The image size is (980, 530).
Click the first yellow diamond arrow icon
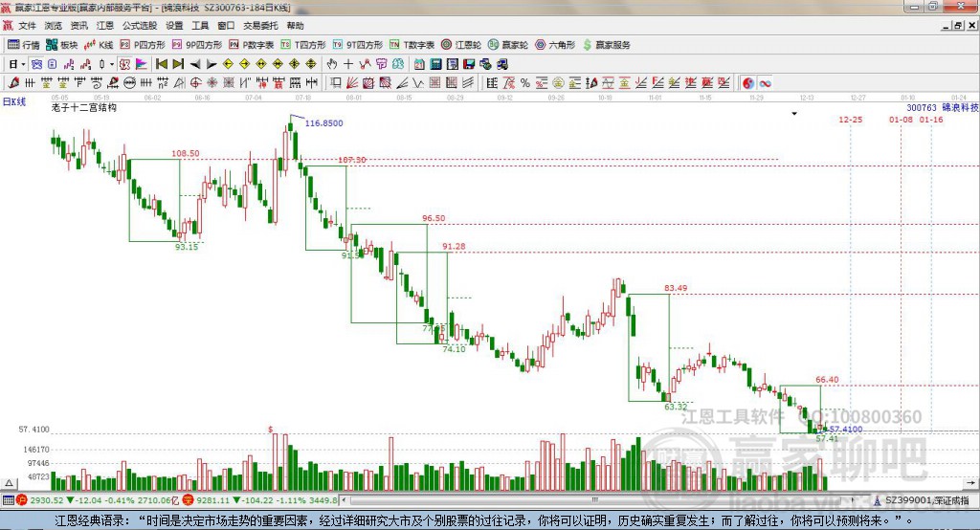228,64
